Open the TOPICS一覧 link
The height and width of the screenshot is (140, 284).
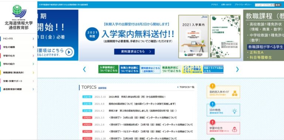(x=186, y=87)
